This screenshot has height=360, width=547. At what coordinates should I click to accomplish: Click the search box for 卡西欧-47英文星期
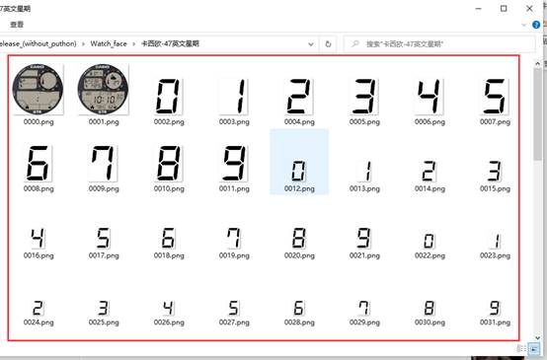pyautogui.click(x=439, y=44)
